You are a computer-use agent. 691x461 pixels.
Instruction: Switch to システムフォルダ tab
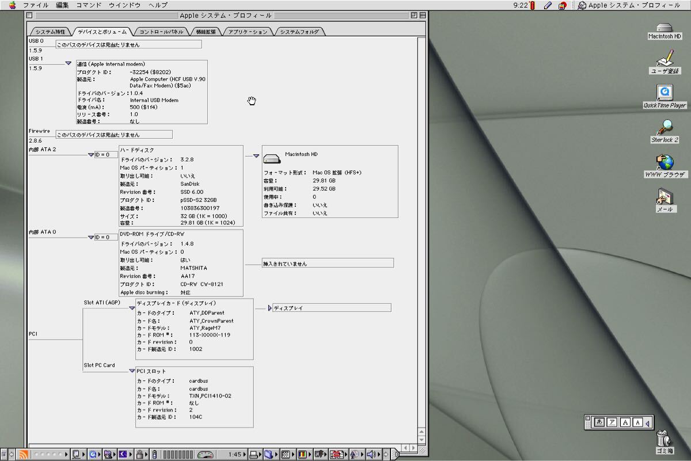(x=299, y=32)
